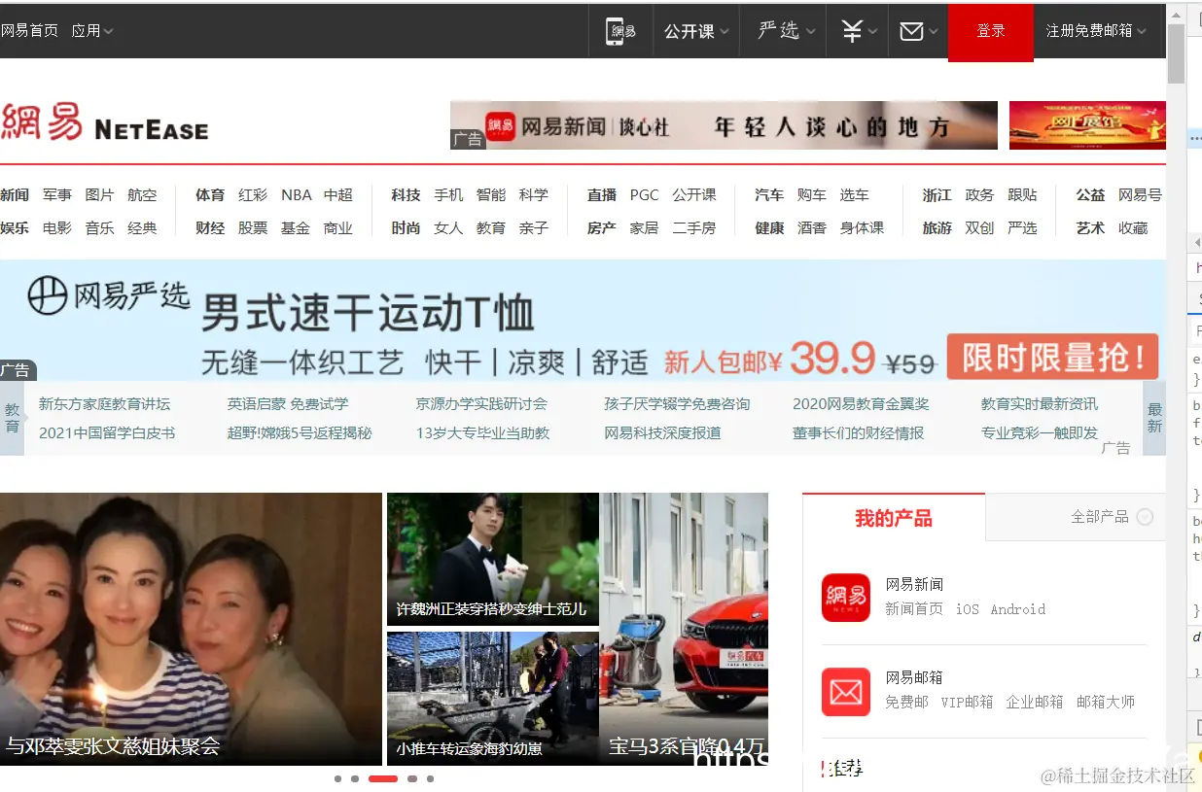Click the 邮箱大师 link
The width and height of the screenshot is (1202, 792).
[1106, 702]
